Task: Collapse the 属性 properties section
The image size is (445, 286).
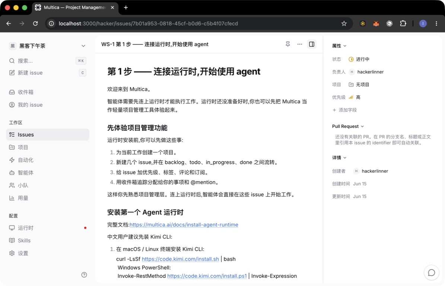Action: pyautogui.click(x=339, y=46)
